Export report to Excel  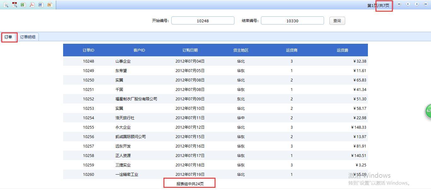point(23,5)
